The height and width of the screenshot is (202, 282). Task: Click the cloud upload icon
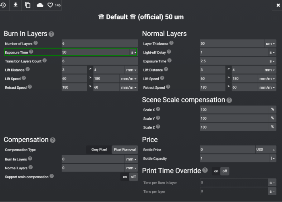coord(40,5)
